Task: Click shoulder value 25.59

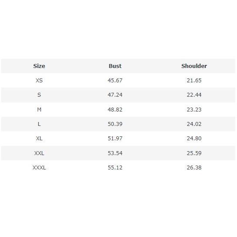Action: click(x=194, y=153)
